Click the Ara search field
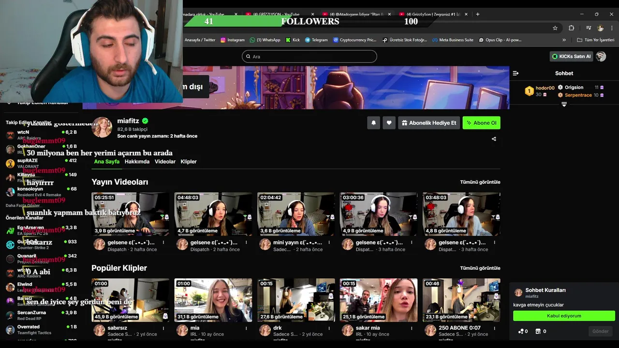619x348 pixels. pyautogui.click(x=309, y=57)
